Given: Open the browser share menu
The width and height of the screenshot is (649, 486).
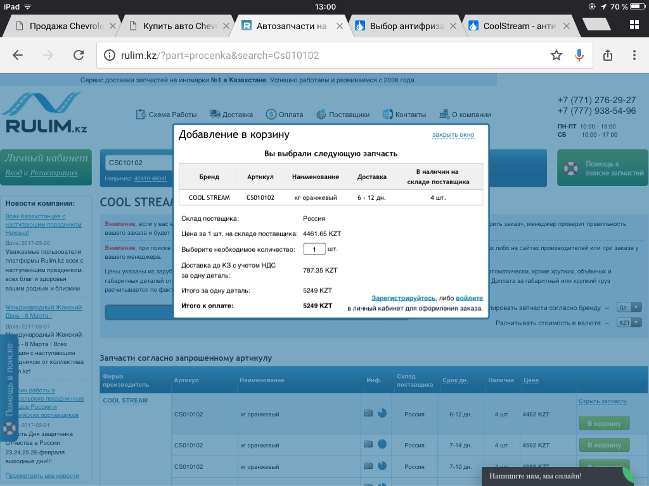Looking at the screenshot, I should (x=608, y=55).
